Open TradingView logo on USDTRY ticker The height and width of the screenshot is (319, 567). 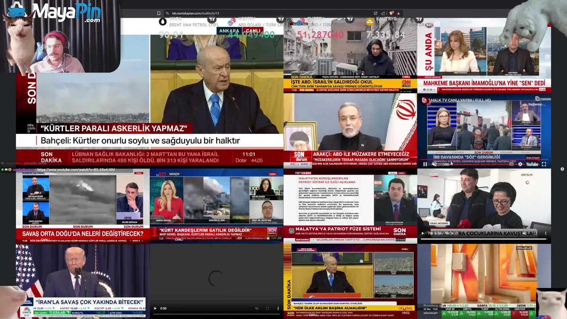pos(280,19)
